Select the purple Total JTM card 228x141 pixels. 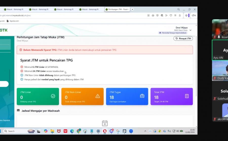(172, 96)
